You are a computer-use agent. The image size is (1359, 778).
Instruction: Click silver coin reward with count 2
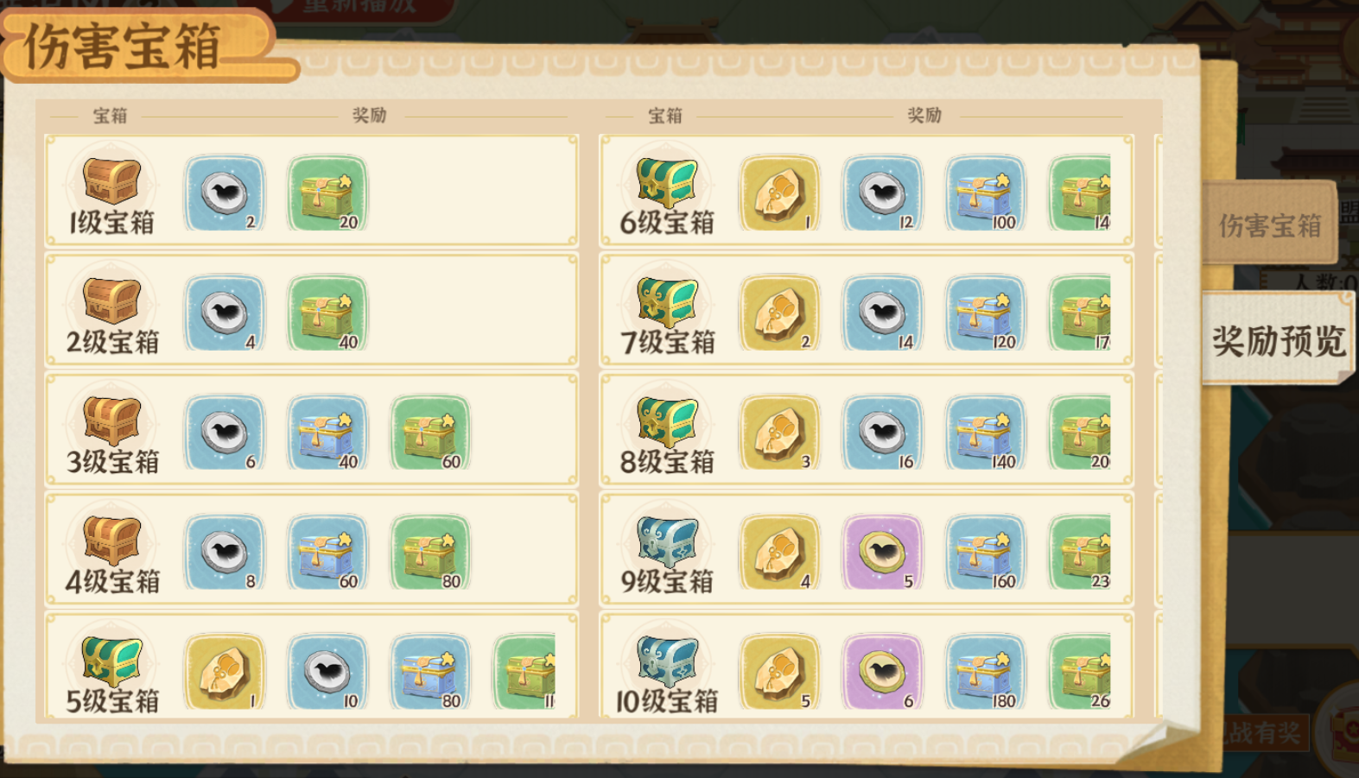pyautogui.click(x=225, y=193)
